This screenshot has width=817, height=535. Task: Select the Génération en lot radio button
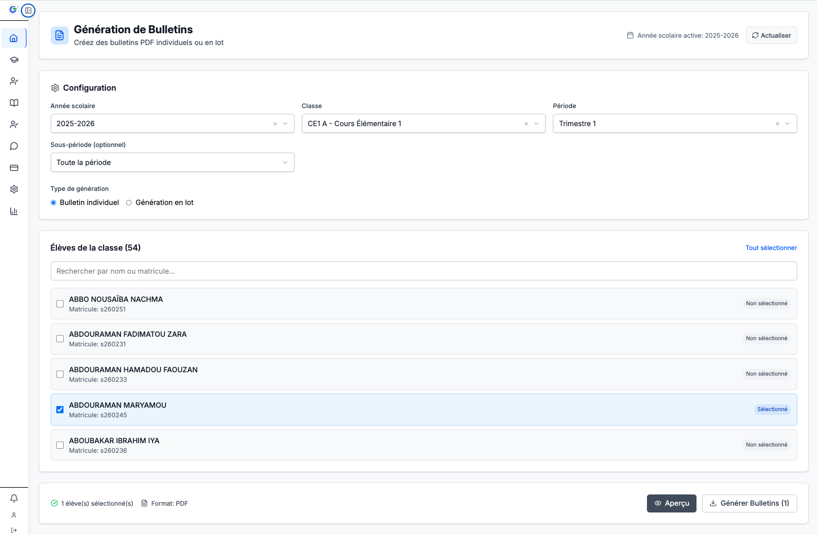128,202
